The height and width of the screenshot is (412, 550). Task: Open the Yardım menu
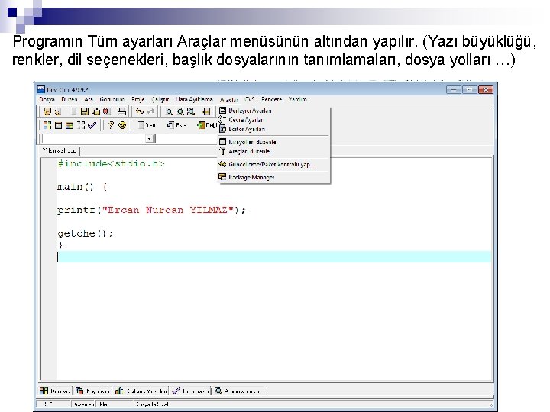coord(297,99)
